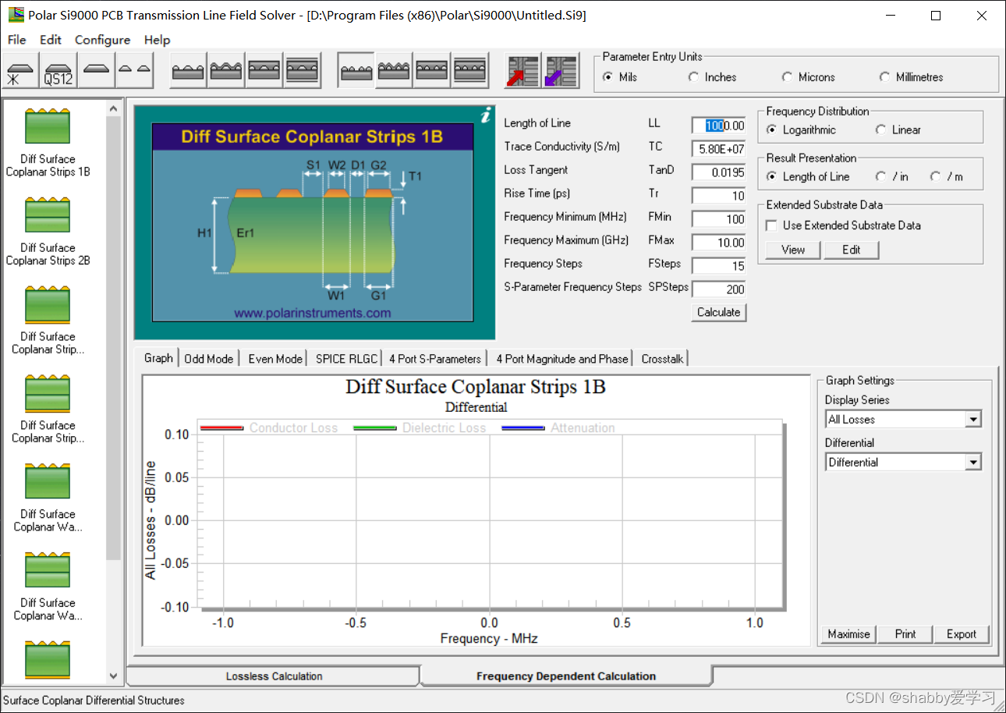Click the Frequency Maximum FMax field

click(x=718, y=243)
